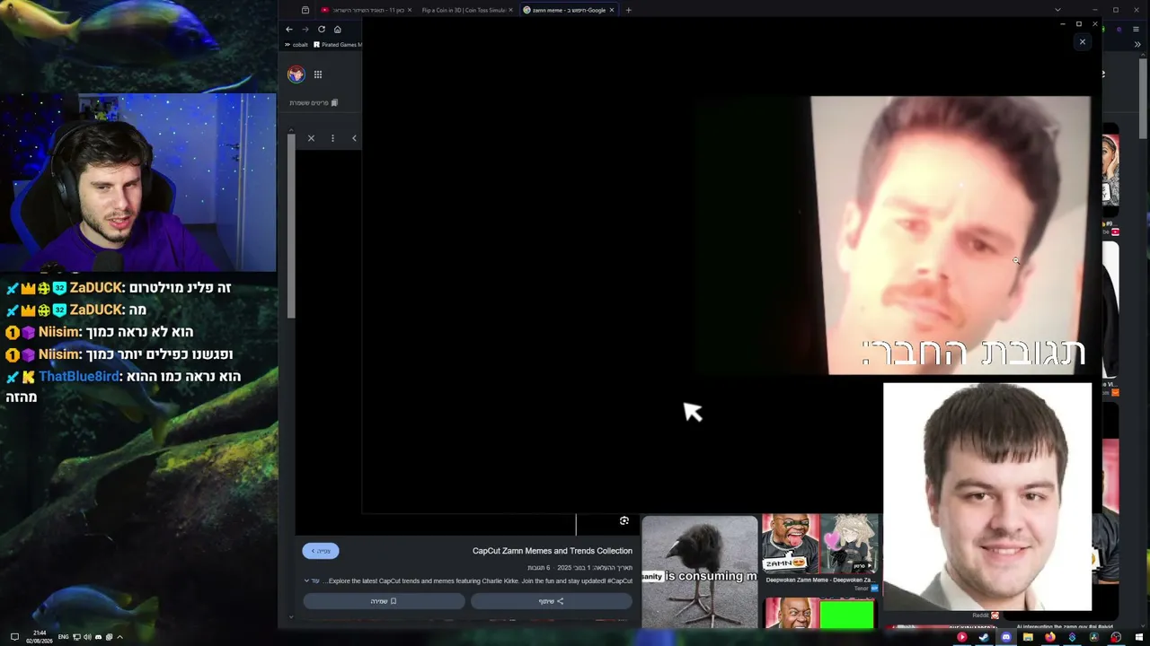Viewport: 1150px width, 646px height.
Task: Open Discord from the taskbar
Action: 1005,637
